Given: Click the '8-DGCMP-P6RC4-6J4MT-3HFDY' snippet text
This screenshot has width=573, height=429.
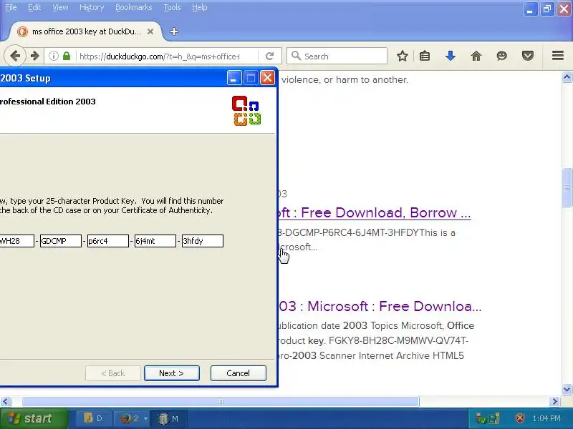Looking at the screenshot, I should (348, 233).
